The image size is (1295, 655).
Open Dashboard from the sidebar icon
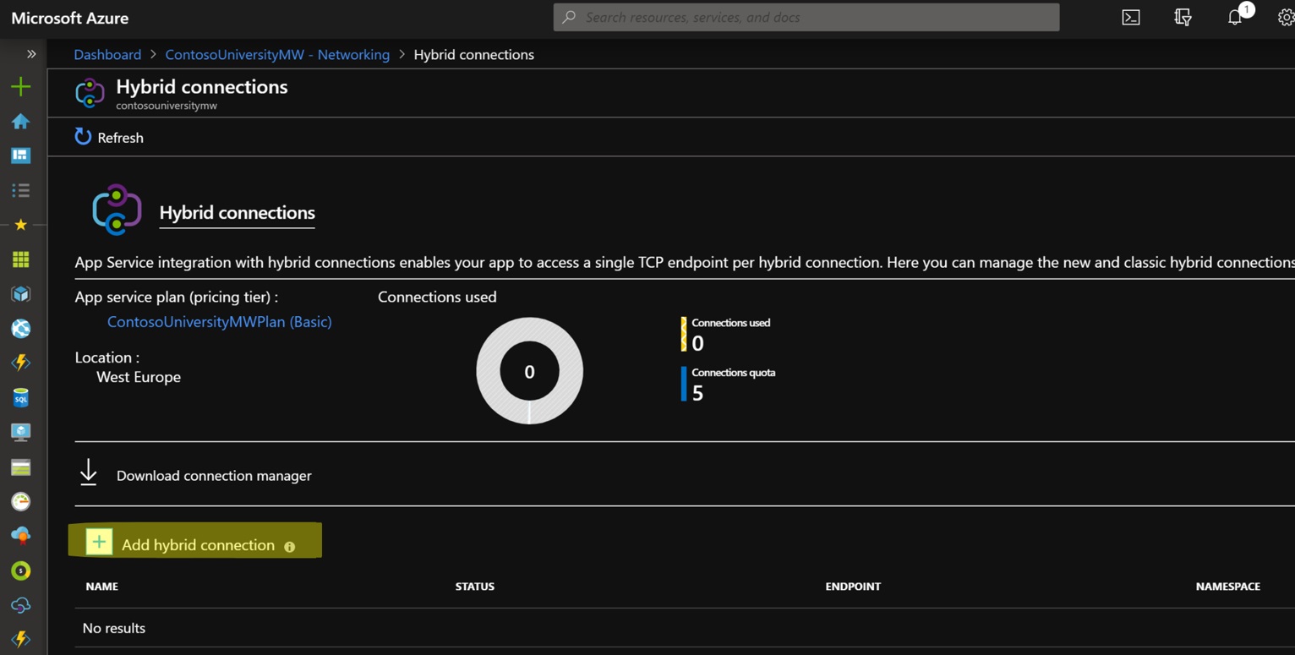tap(20, 155)
